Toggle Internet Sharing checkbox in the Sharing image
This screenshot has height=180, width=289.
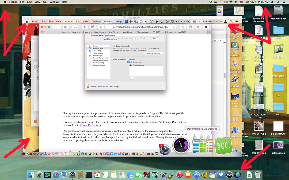(x=90, y=63)
